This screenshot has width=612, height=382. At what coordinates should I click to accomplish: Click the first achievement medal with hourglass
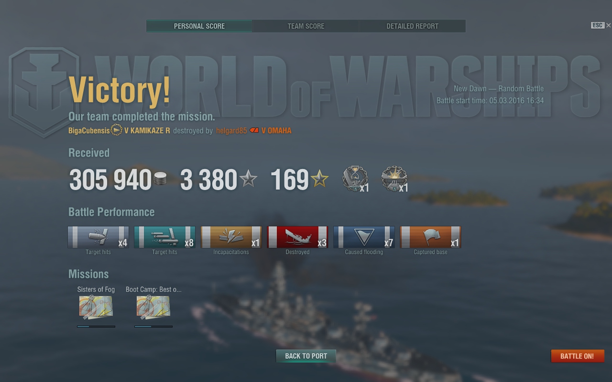click(x=355, y=179)
